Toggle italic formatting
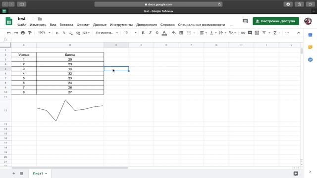 tap(150, 33)
